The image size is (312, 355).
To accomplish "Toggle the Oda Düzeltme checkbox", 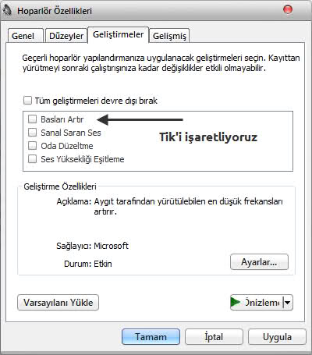I will [32, 146].
